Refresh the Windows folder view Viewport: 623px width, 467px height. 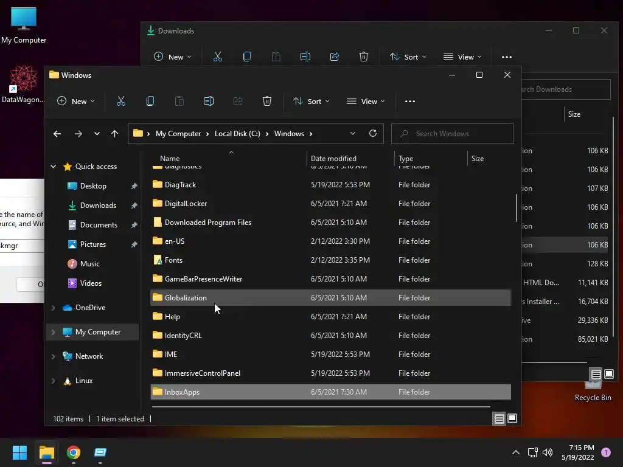click(x=373, y=133)
